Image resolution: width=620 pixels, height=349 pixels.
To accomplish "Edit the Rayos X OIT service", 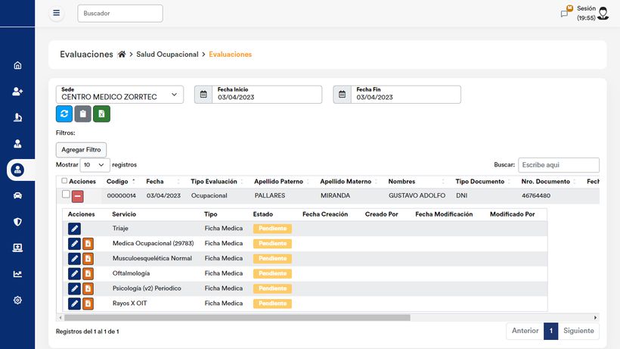I will point(74,304).
